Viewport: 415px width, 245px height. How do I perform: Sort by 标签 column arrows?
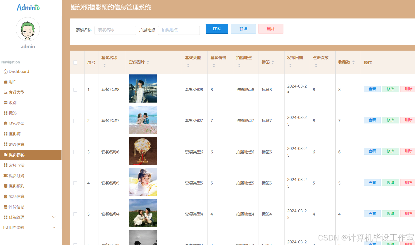pos(273,62)
